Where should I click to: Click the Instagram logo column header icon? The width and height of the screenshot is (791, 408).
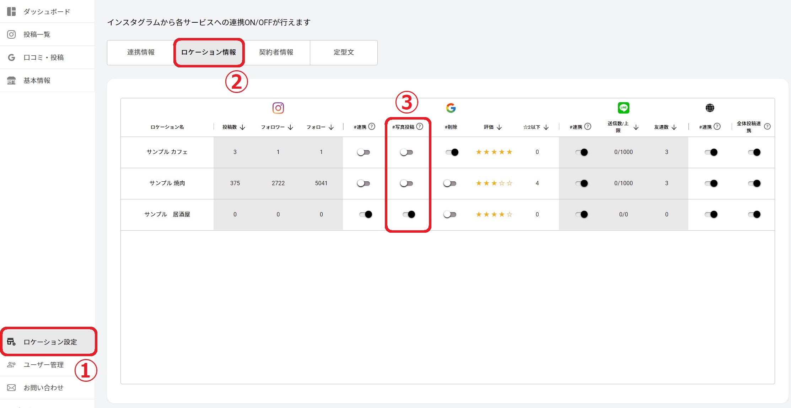click(x=278, y=108)
